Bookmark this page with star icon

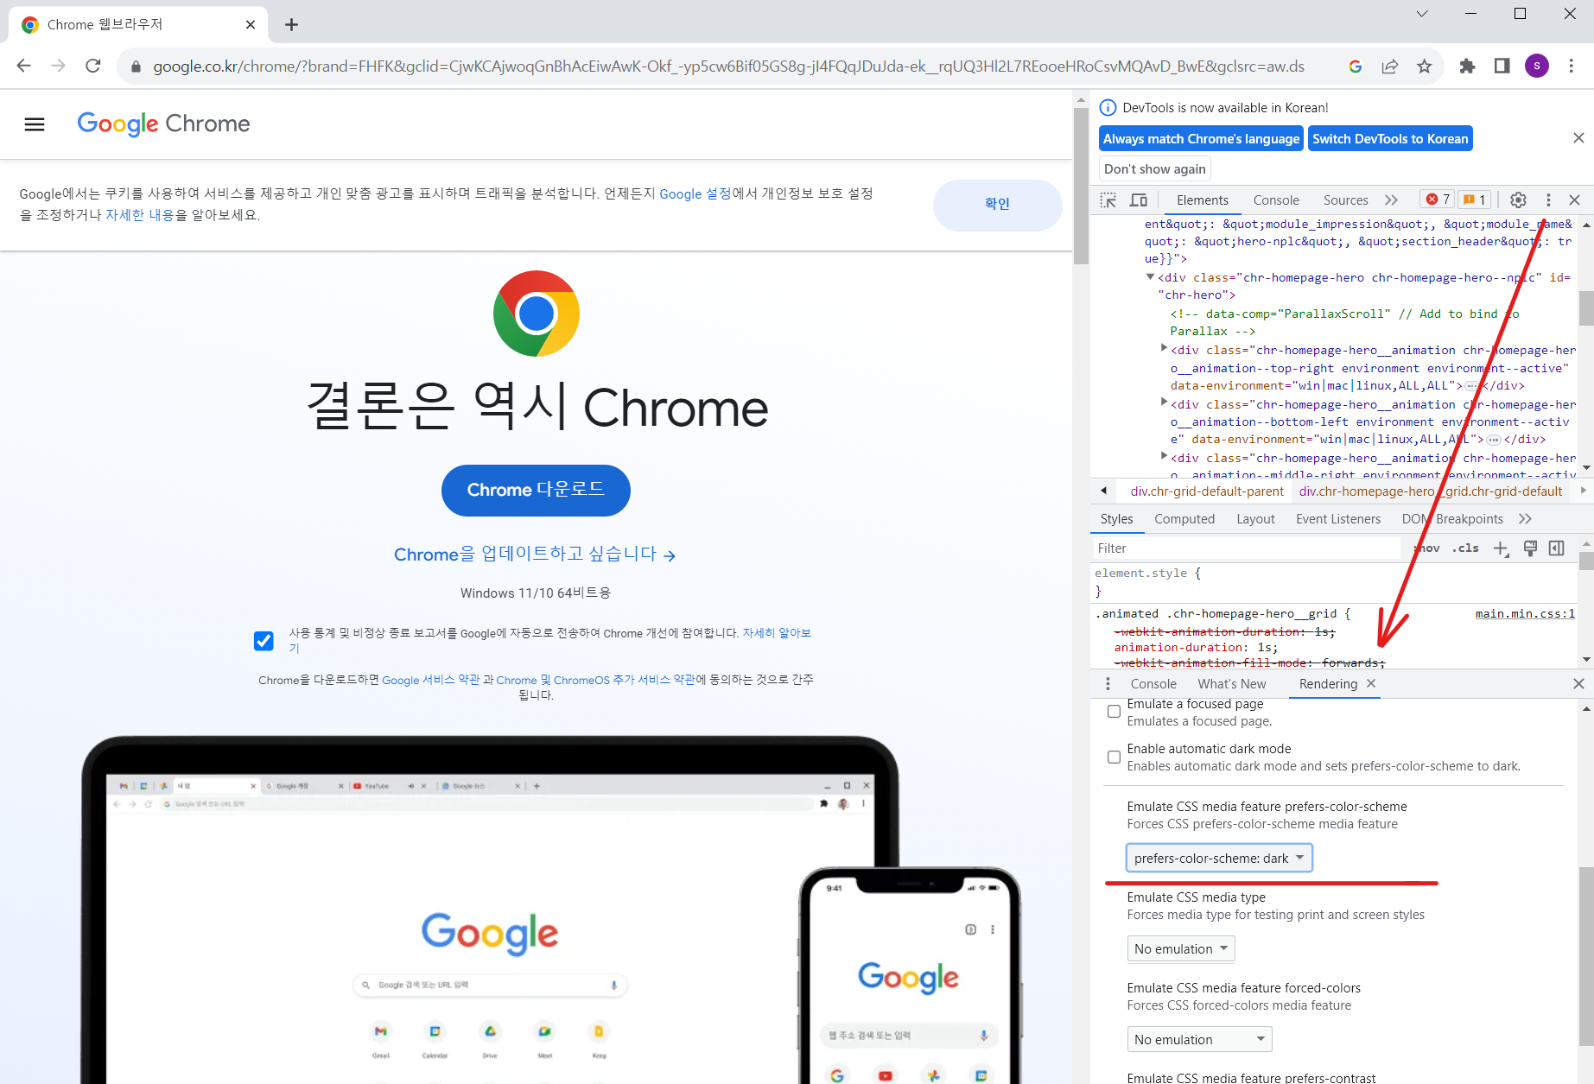(1425, 66)
